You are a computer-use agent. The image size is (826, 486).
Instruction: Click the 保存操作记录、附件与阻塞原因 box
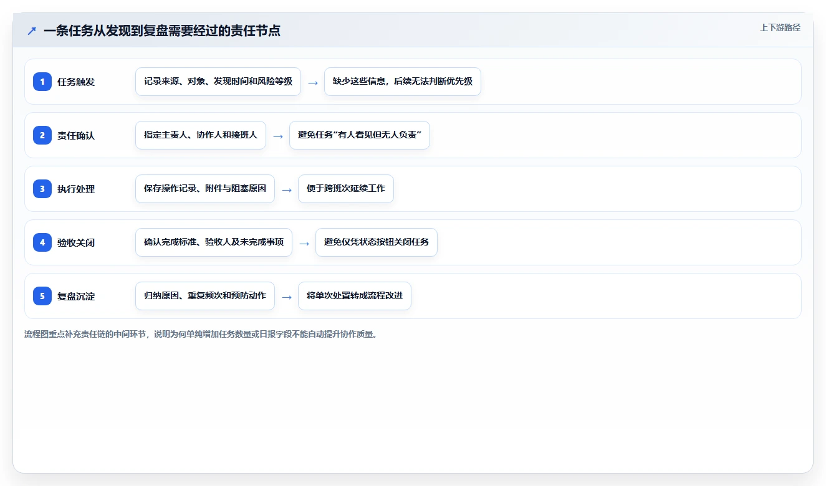(205, 189)
